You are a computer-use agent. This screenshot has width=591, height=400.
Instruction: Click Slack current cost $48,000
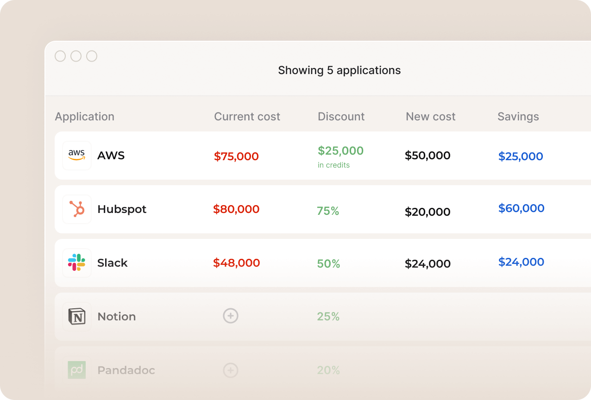(x=236, y=263)
